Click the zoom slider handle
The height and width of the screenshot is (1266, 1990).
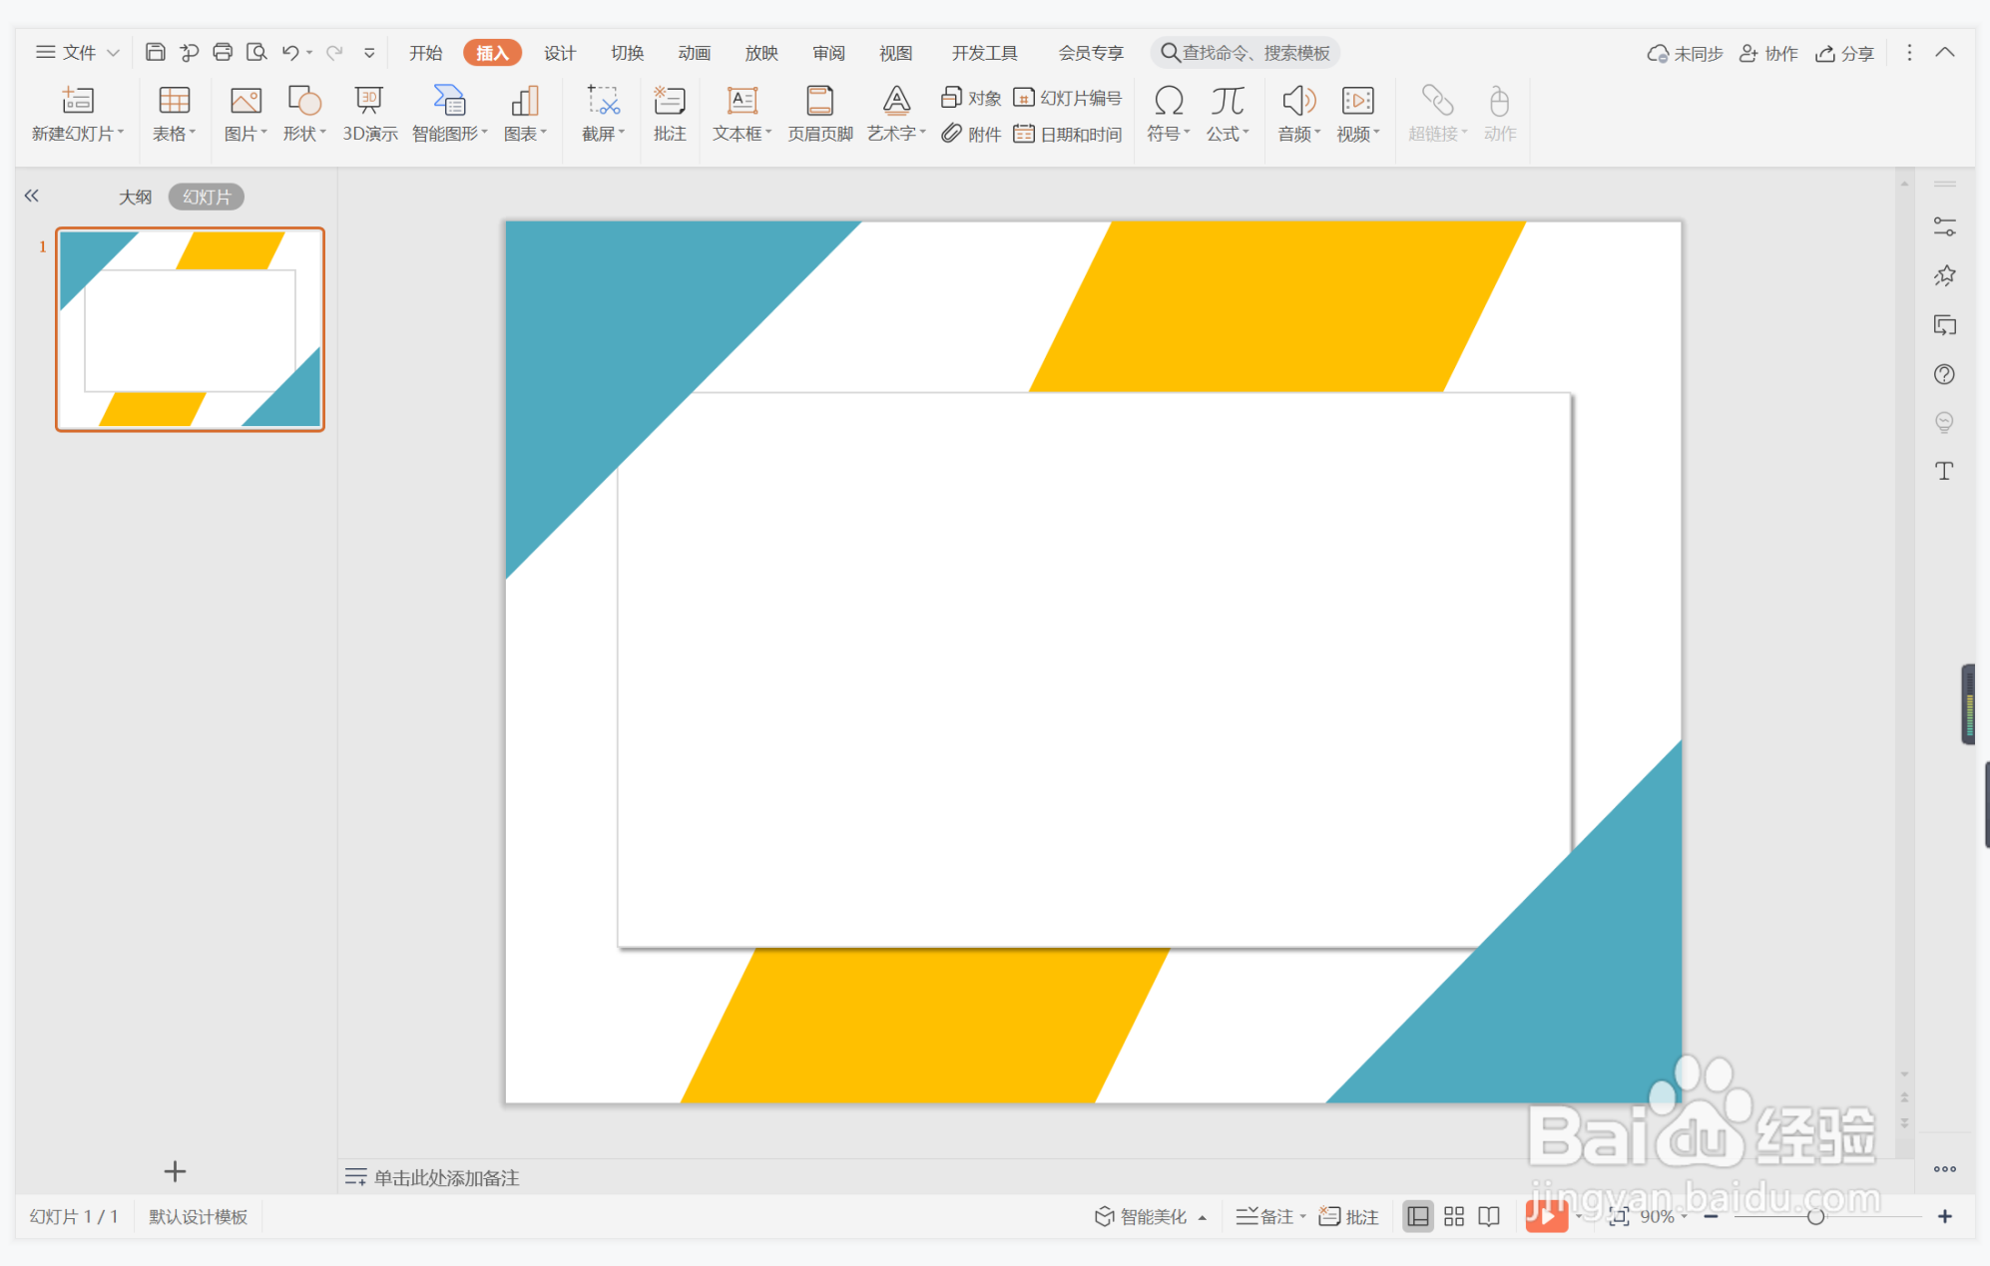[x=1815, y=1216]
